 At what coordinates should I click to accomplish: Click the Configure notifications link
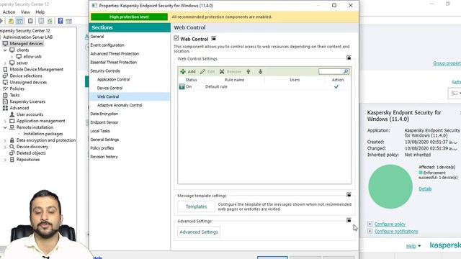[x=396, y=232]
